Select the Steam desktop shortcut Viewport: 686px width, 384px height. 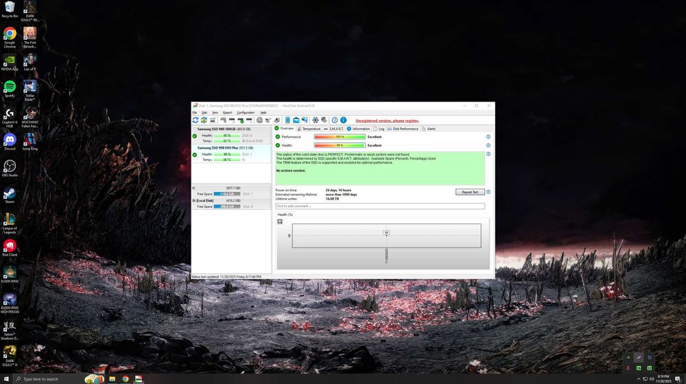pyautogui.click(x=10, y=195)
